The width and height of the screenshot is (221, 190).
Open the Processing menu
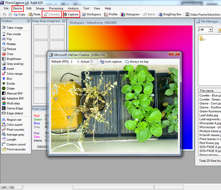(56, 9)
